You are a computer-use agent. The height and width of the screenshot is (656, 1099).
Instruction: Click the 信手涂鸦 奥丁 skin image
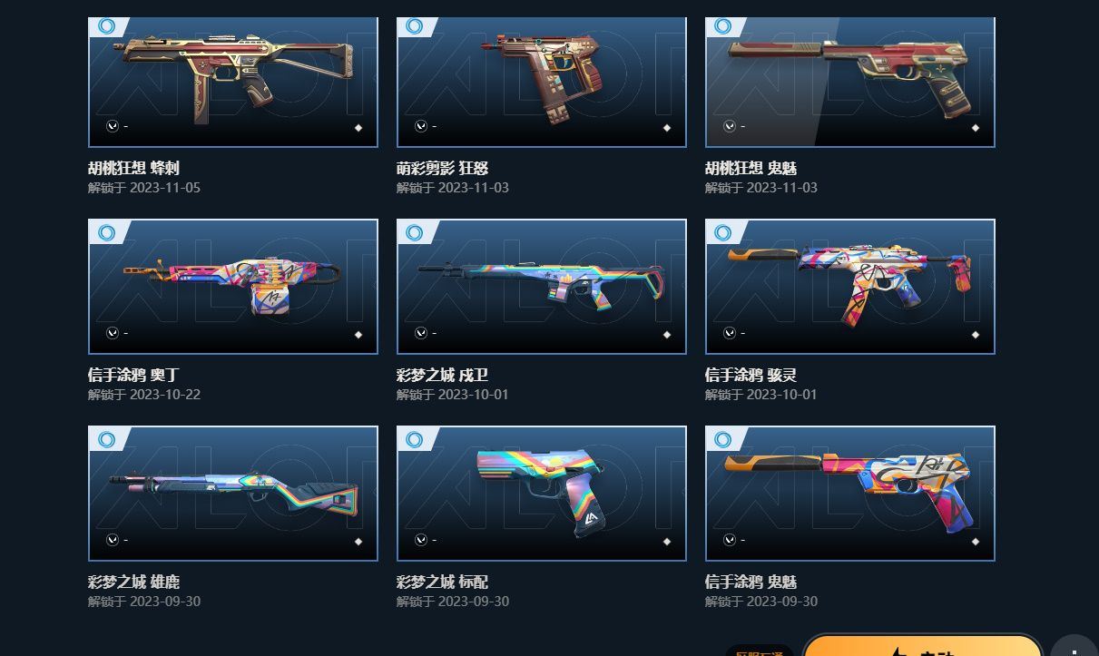233,287
